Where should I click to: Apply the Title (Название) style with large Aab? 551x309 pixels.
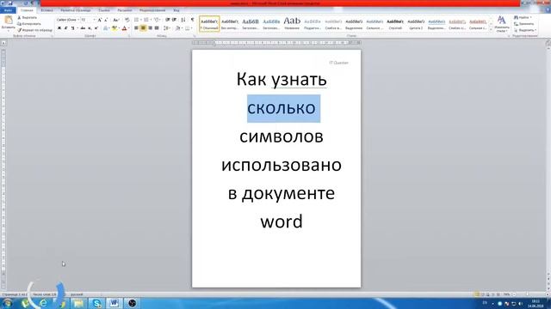point(292,24)
